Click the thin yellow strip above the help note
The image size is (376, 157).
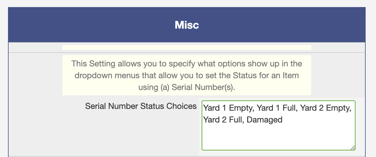click(187, 48)
